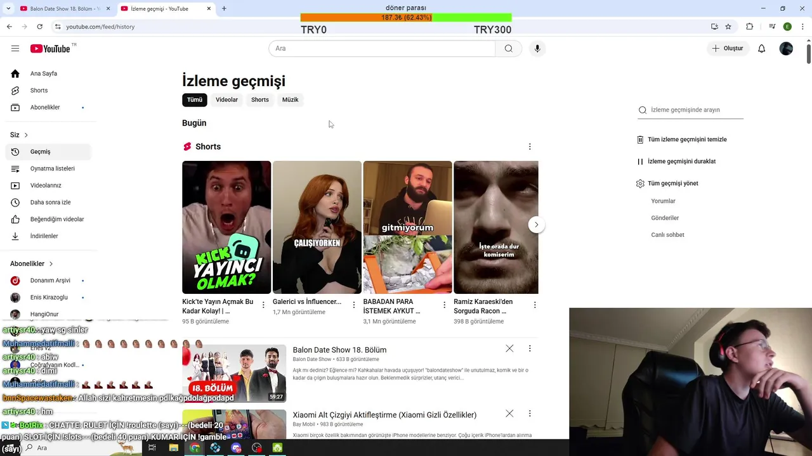Click the YouTube logo

tap(49, 49)
